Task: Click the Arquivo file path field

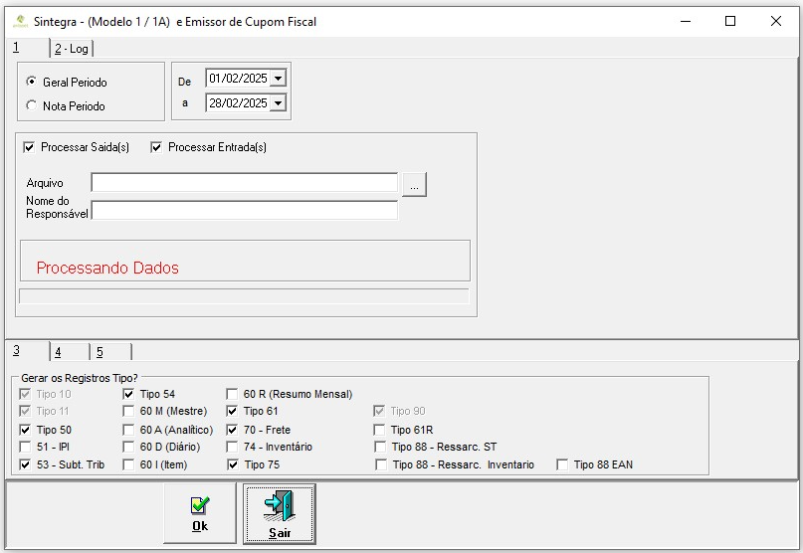Action: pos(244,183)
